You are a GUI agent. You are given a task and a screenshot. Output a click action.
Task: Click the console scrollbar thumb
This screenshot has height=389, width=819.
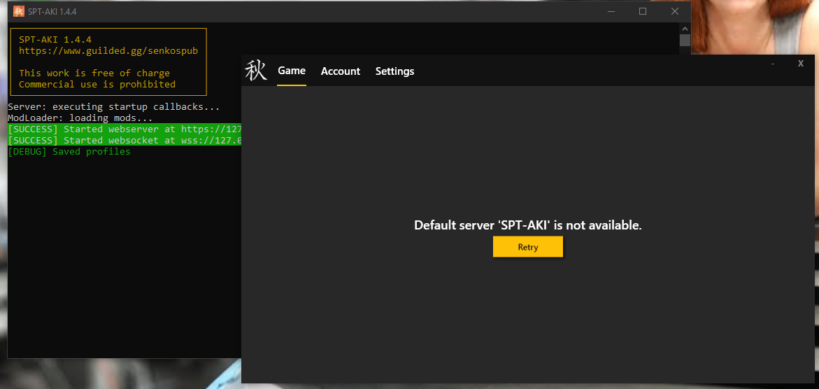coord(685,41)
